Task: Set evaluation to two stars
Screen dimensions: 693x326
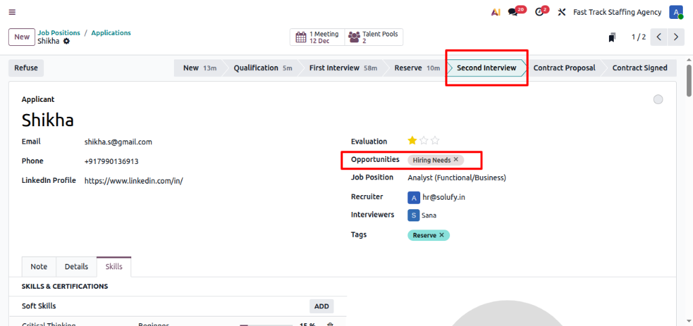Action: 424,141
